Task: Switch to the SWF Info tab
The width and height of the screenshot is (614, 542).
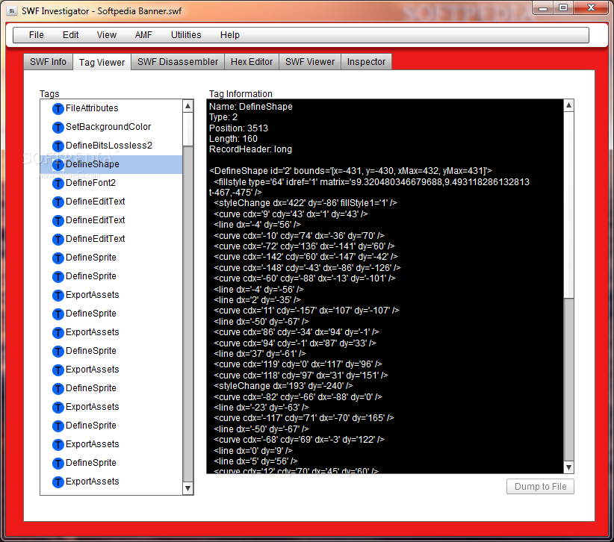Action: pos(48,62)
